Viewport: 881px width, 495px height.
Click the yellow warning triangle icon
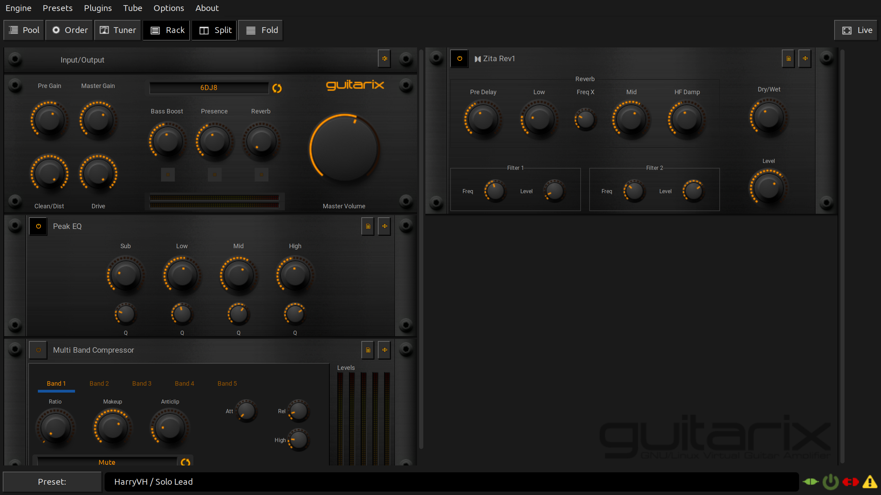tap(870, 482)
